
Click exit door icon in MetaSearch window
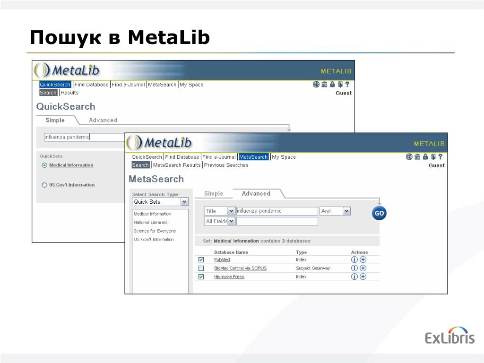click(x=433, y=157)
